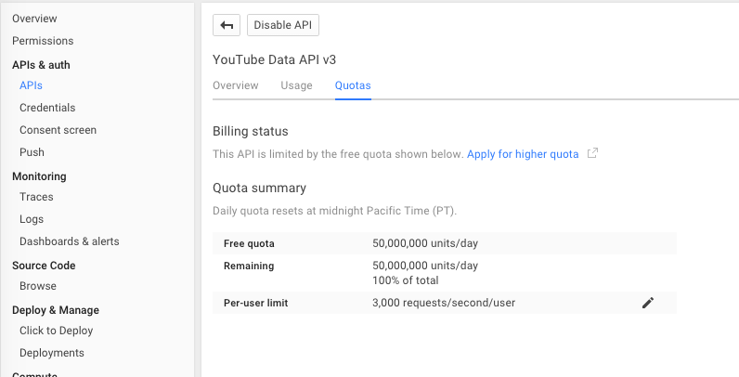Open the external link icon beside Apply for higher quota
This screenshot has width=739, height=377.
tap(592, 153)
